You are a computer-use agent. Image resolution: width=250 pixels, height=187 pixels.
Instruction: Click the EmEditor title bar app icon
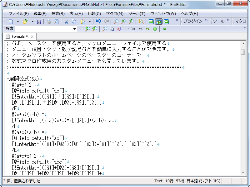point(5,4)
